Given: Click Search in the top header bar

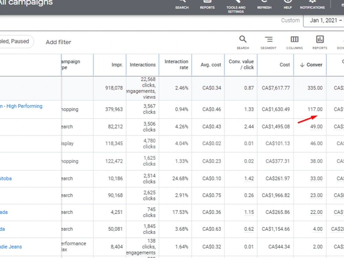Looking at the screenshot, I should (x=182, y=5).
